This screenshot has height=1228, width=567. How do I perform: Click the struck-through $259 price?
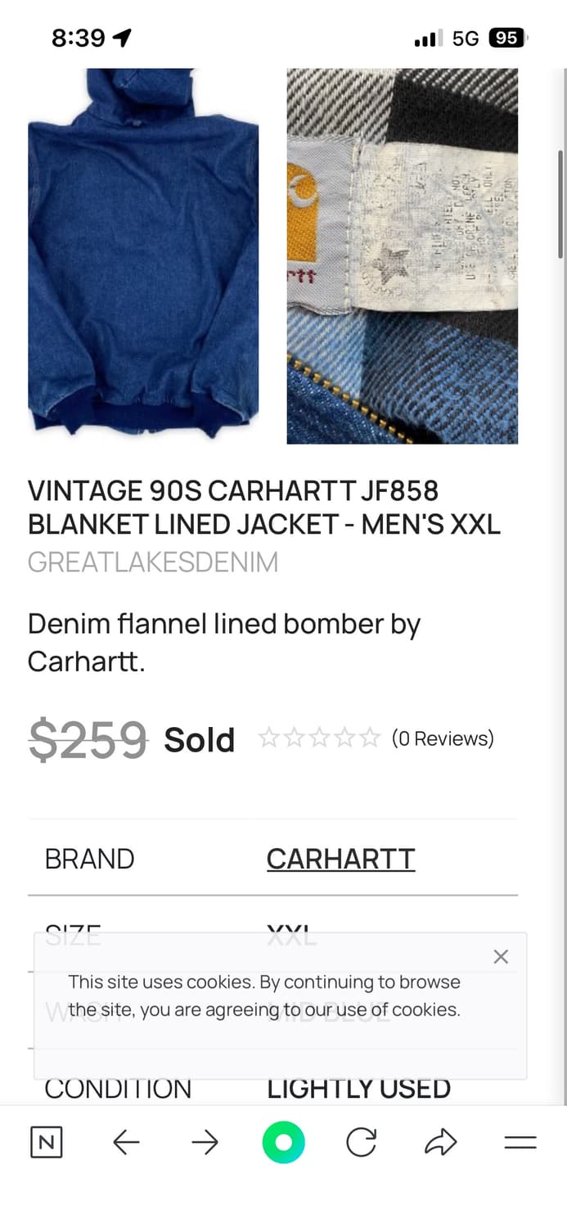point(88,739)
